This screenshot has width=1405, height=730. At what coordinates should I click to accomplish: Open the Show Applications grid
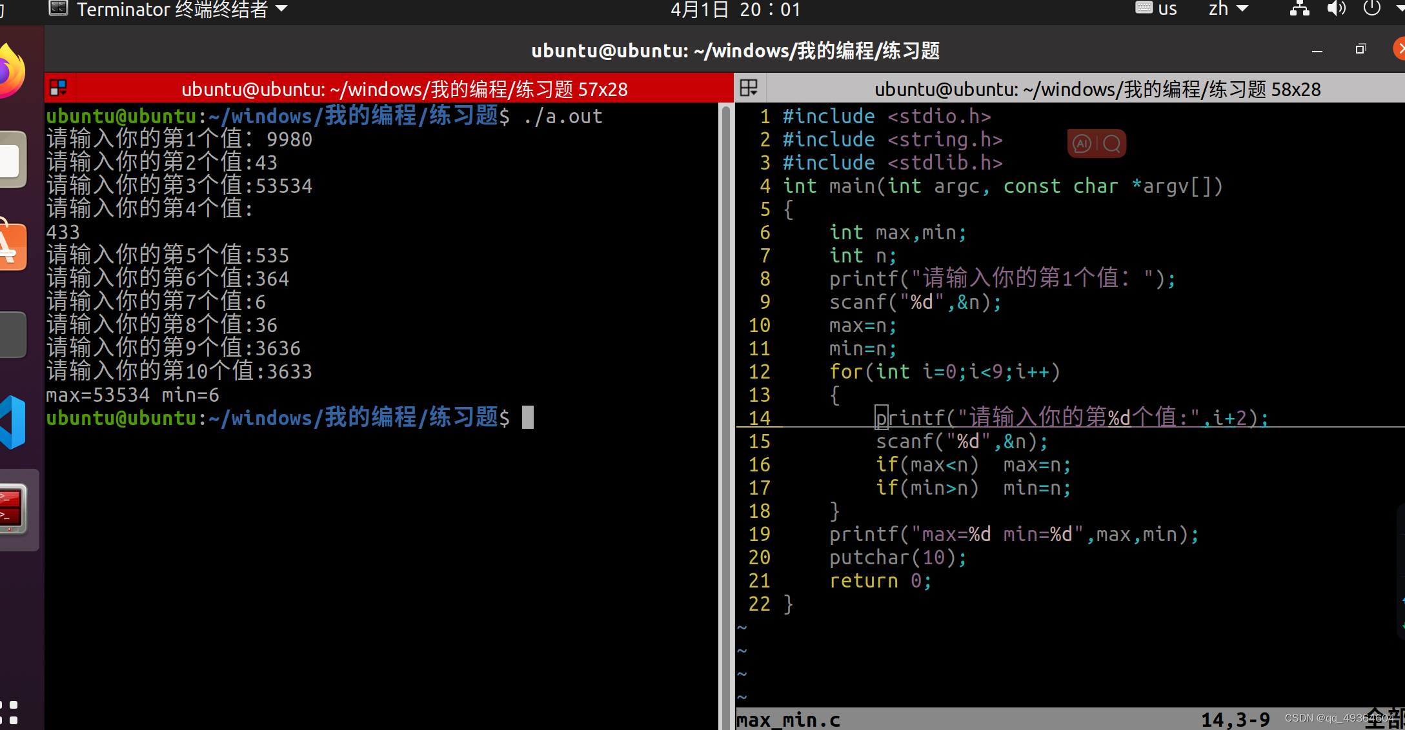pyautogui.click(x=10, y=712)
